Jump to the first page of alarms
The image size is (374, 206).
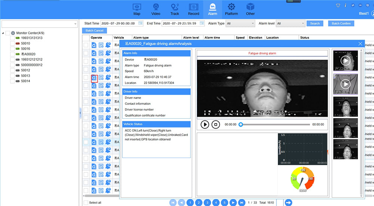(173, 202)
